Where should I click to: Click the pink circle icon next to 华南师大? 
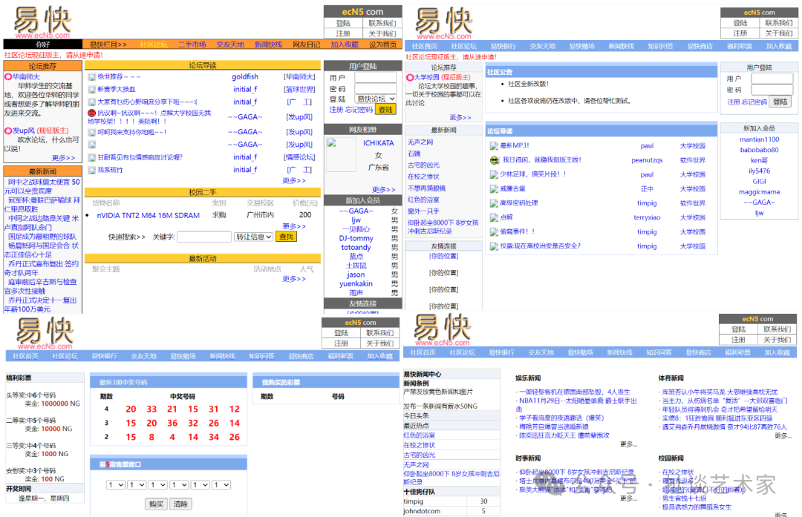(x=8, y=76)
